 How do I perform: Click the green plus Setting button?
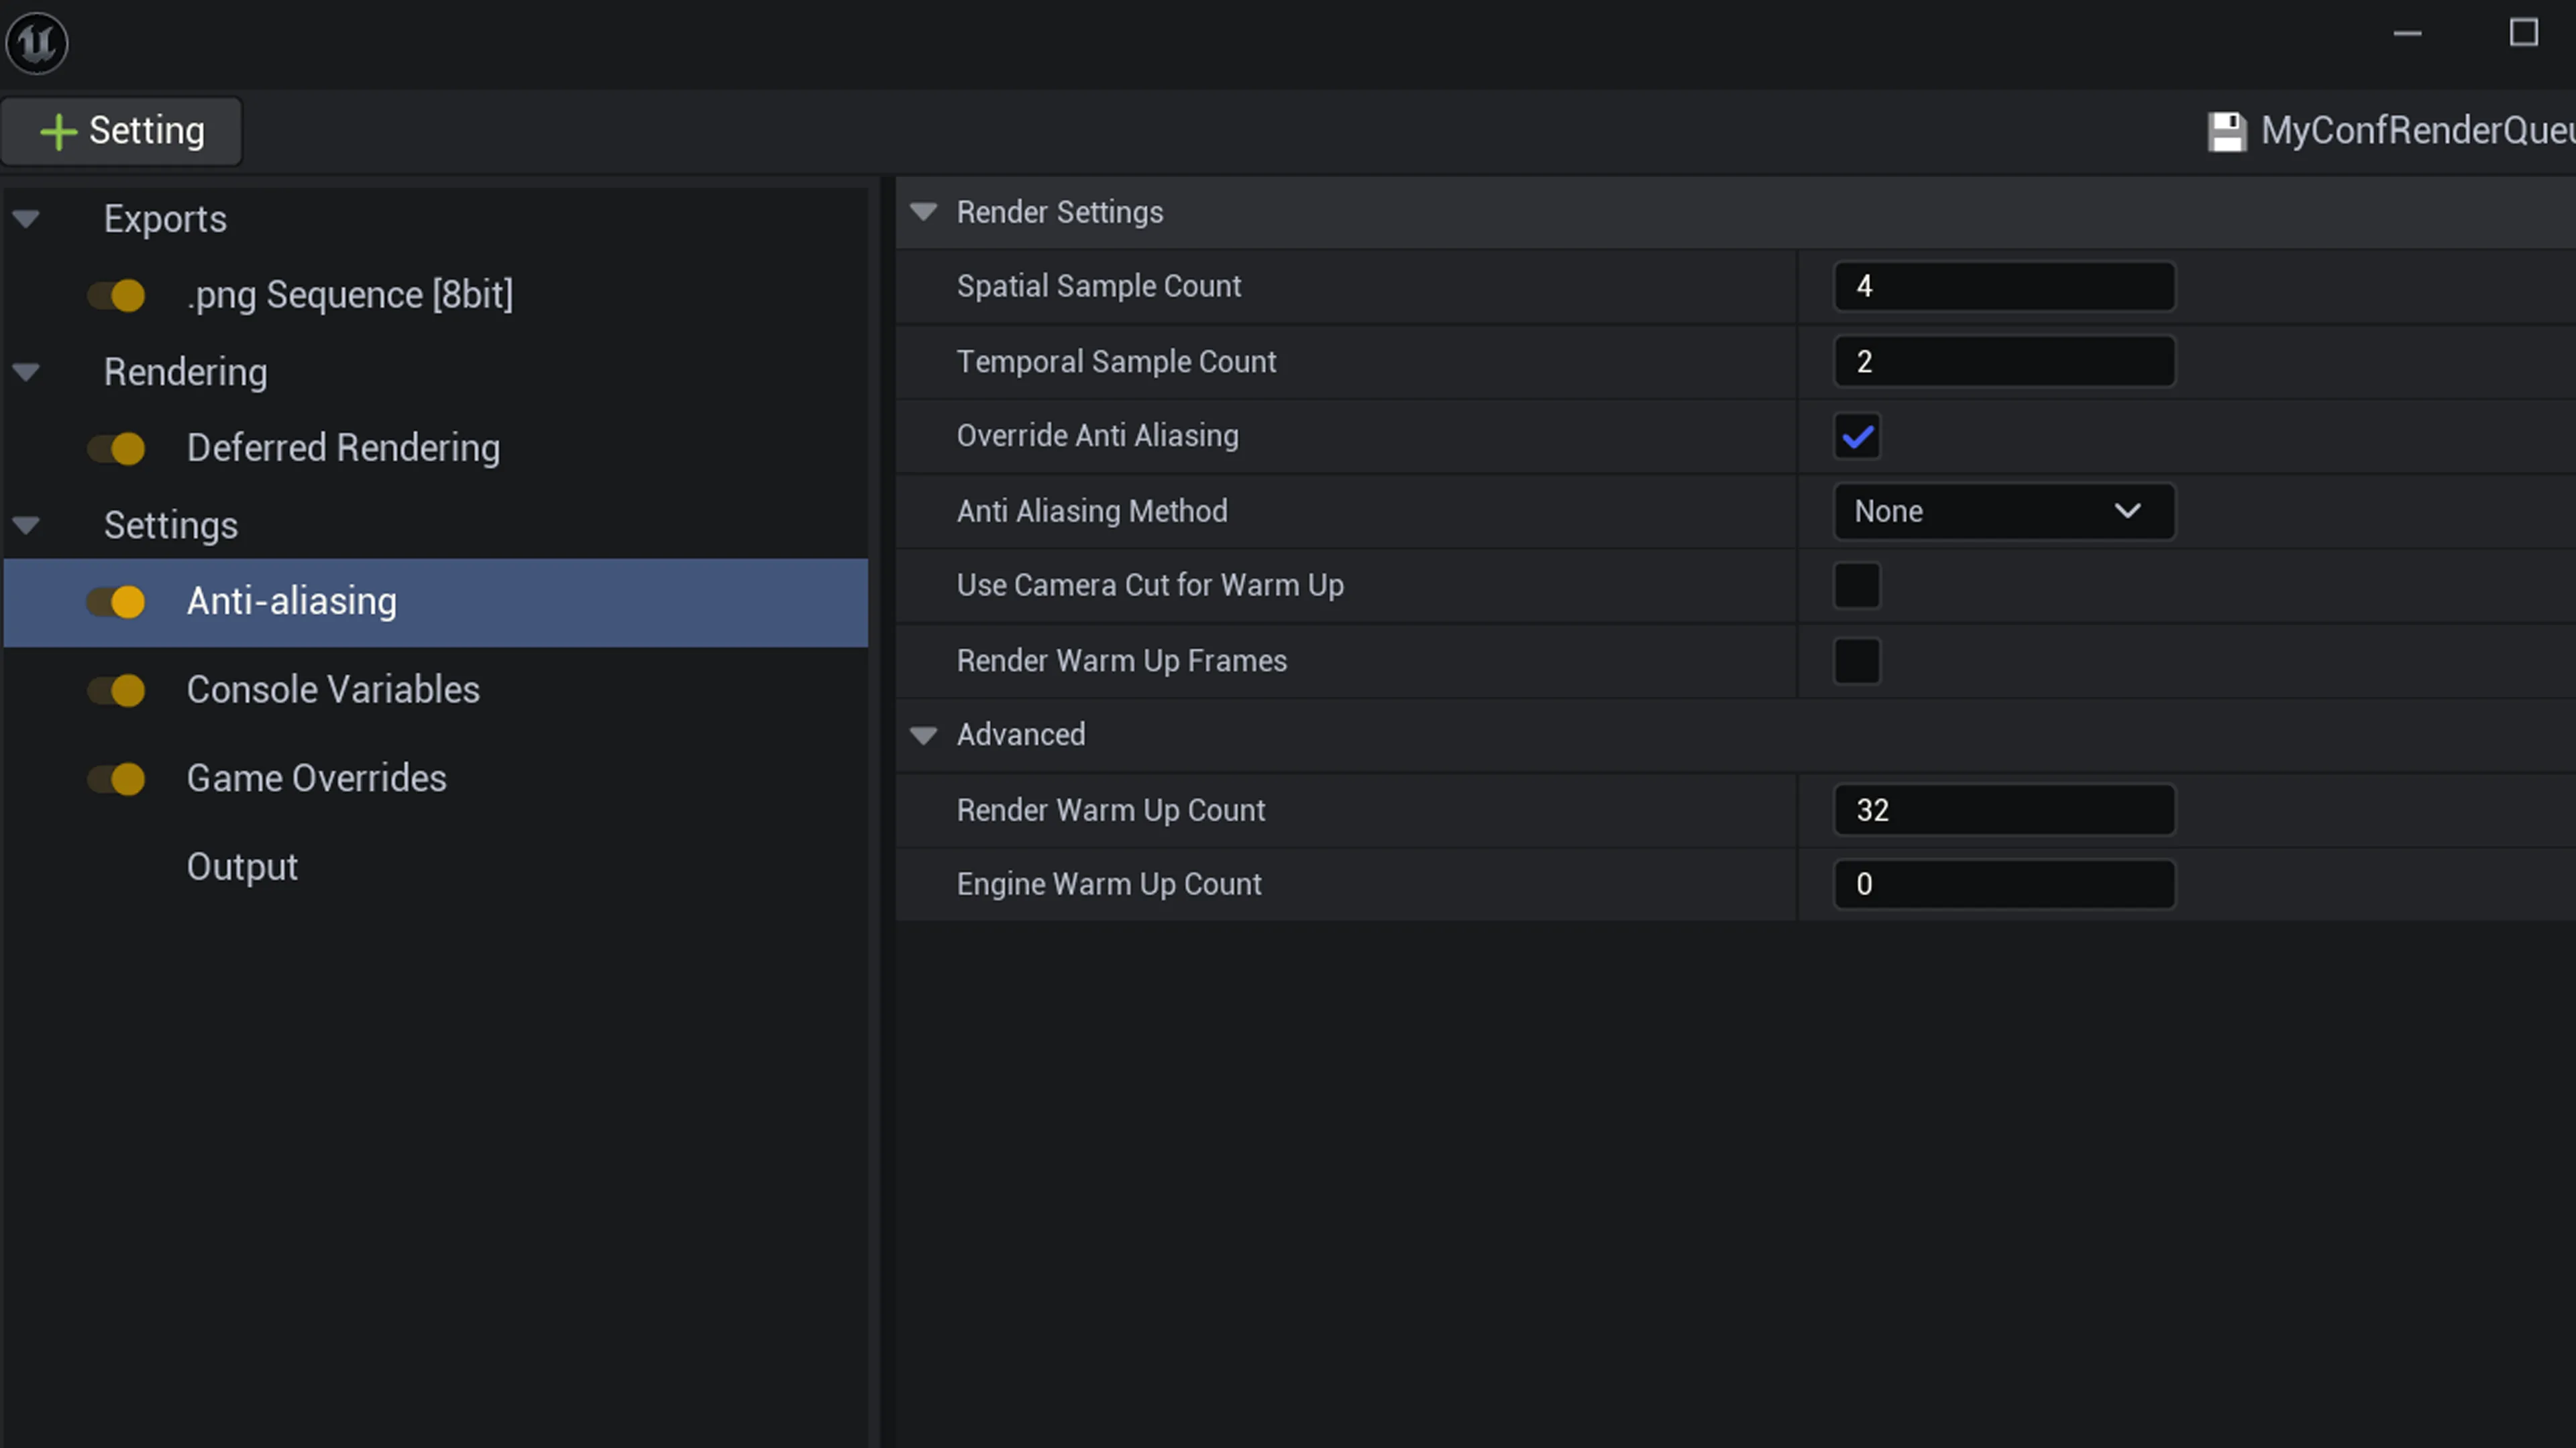pos(121,131)
